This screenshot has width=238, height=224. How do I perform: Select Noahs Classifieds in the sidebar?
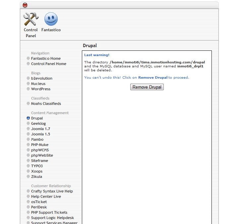tap(46, 104)
